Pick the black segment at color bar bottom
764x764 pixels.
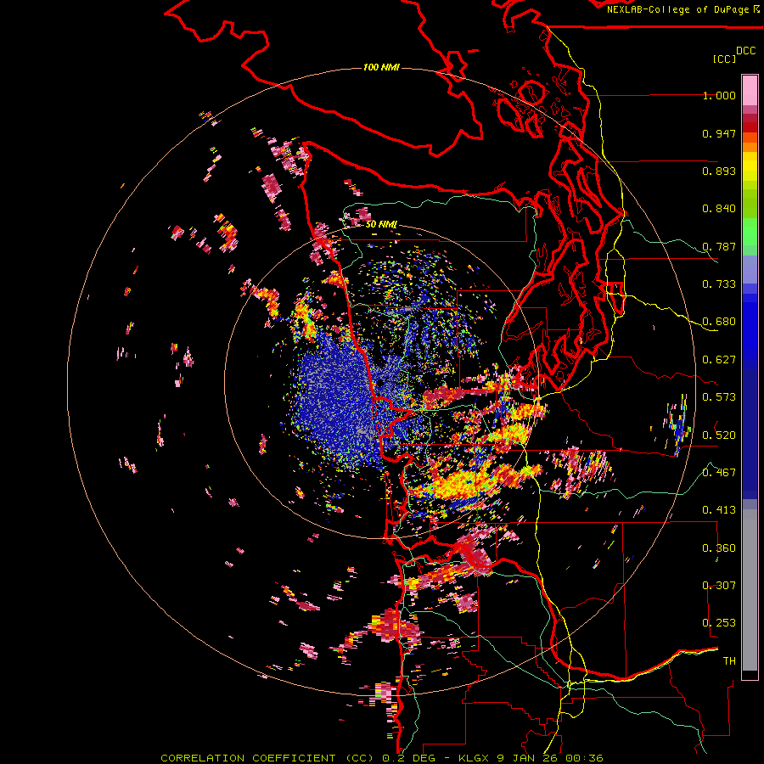pyautogui.click(x=750, y=675)
